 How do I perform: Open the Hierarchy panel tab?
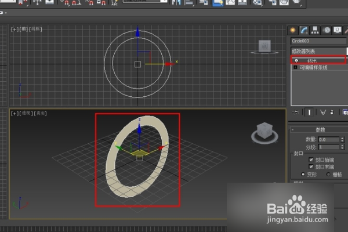(315, 30)
